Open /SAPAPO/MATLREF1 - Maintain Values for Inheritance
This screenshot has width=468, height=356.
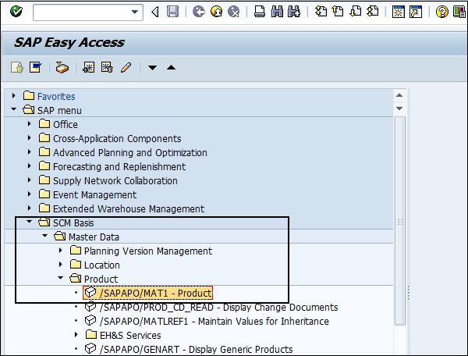(x=214, y=322)
